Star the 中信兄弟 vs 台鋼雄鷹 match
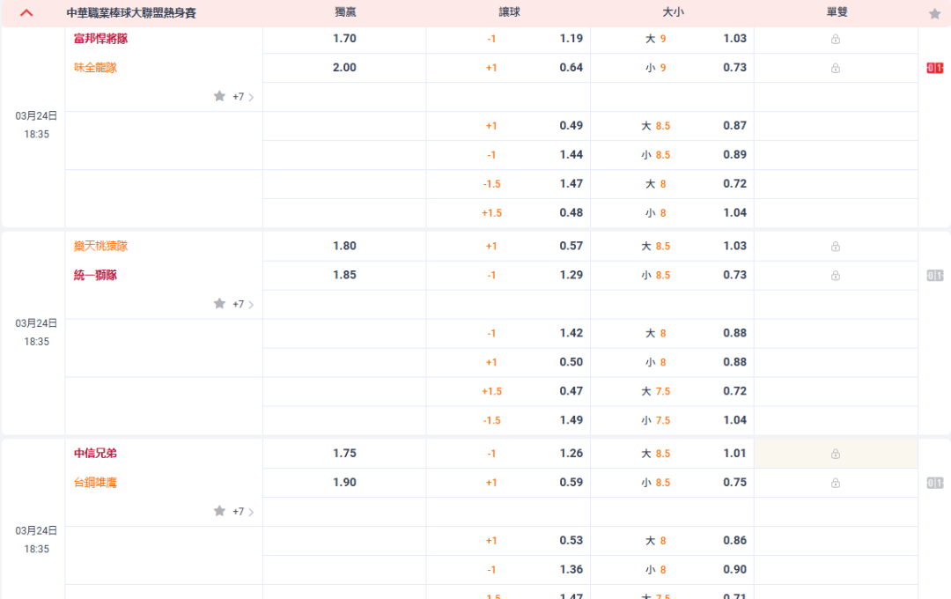Screen dimensions: 951x599 pyautogui.click(x=219, y=511)
